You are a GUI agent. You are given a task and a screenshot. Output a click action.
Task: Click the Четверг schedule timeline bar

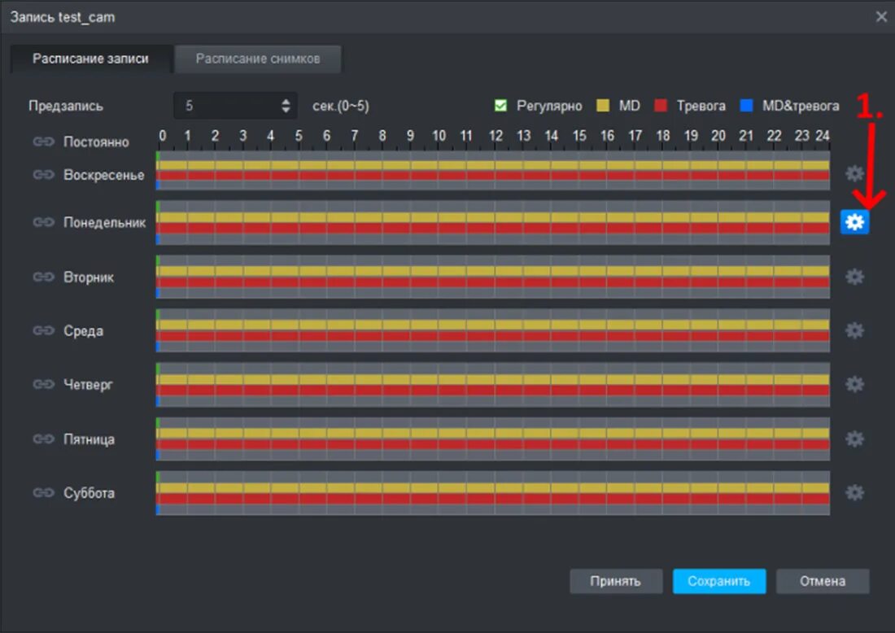[x=493, y=384]
